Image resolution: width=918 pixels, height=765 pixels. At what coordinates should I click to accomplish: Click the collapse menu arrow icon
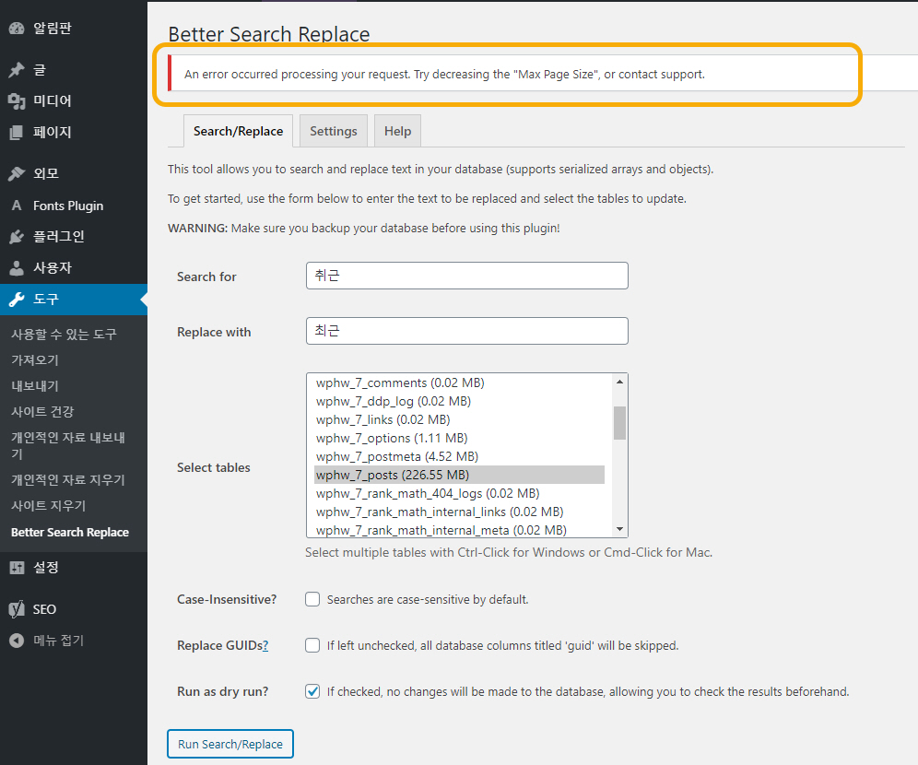pyautogui.click(x=17, y=641)
